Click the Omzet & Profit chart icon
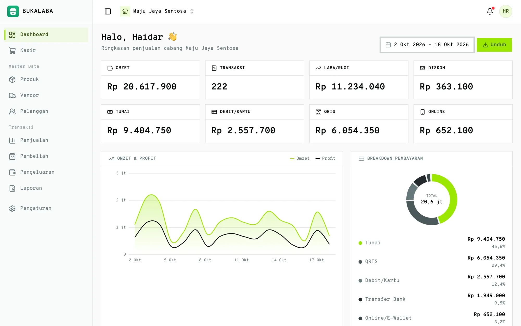The height and width of the screenshot is (326, 521). coord(111,159)
